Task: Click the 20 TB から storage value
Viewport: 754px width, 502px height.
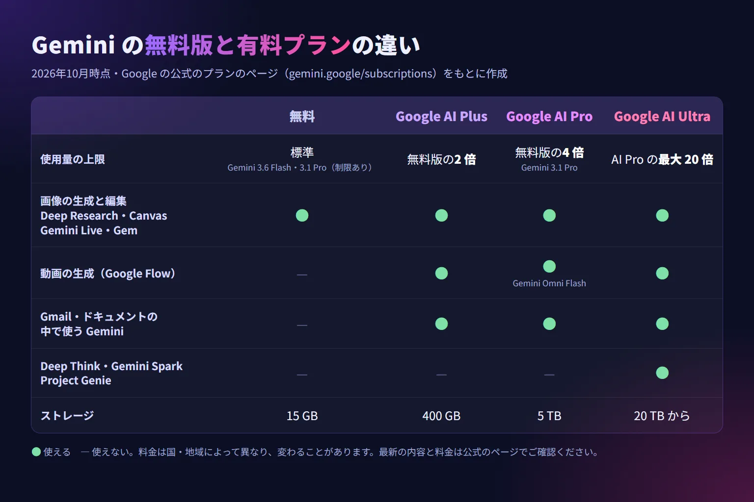Action: 662,416
